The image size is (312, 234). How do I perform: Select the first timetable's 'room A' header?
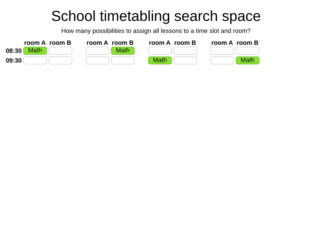tap(35, 43)
